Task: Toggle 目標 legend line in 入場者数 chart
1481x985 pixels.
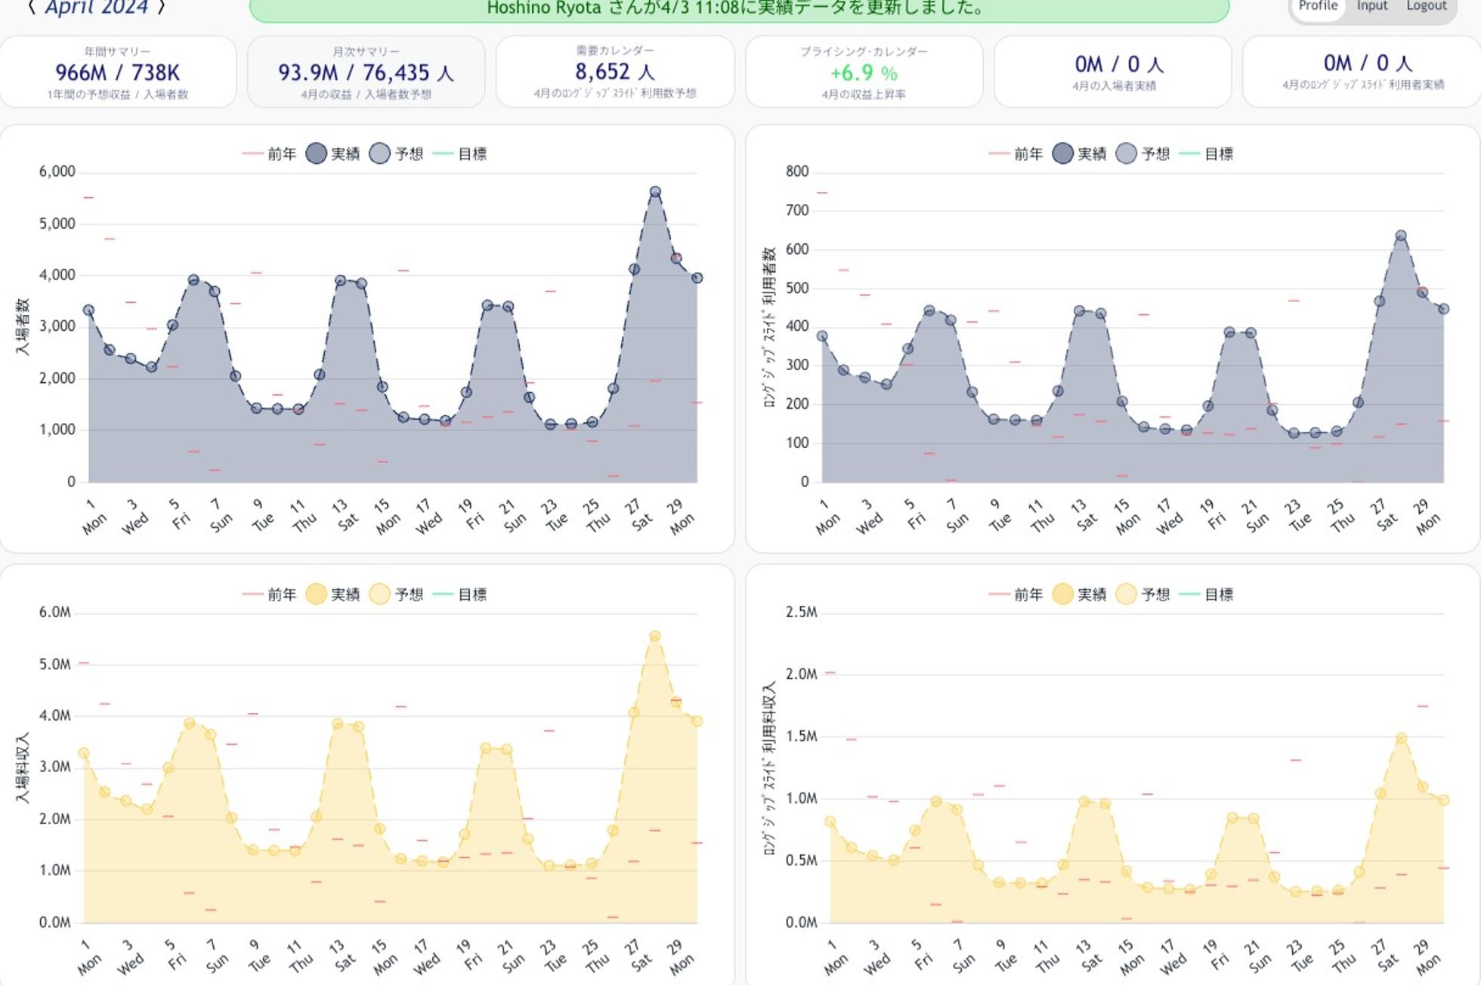Action: tap(443, 153)
